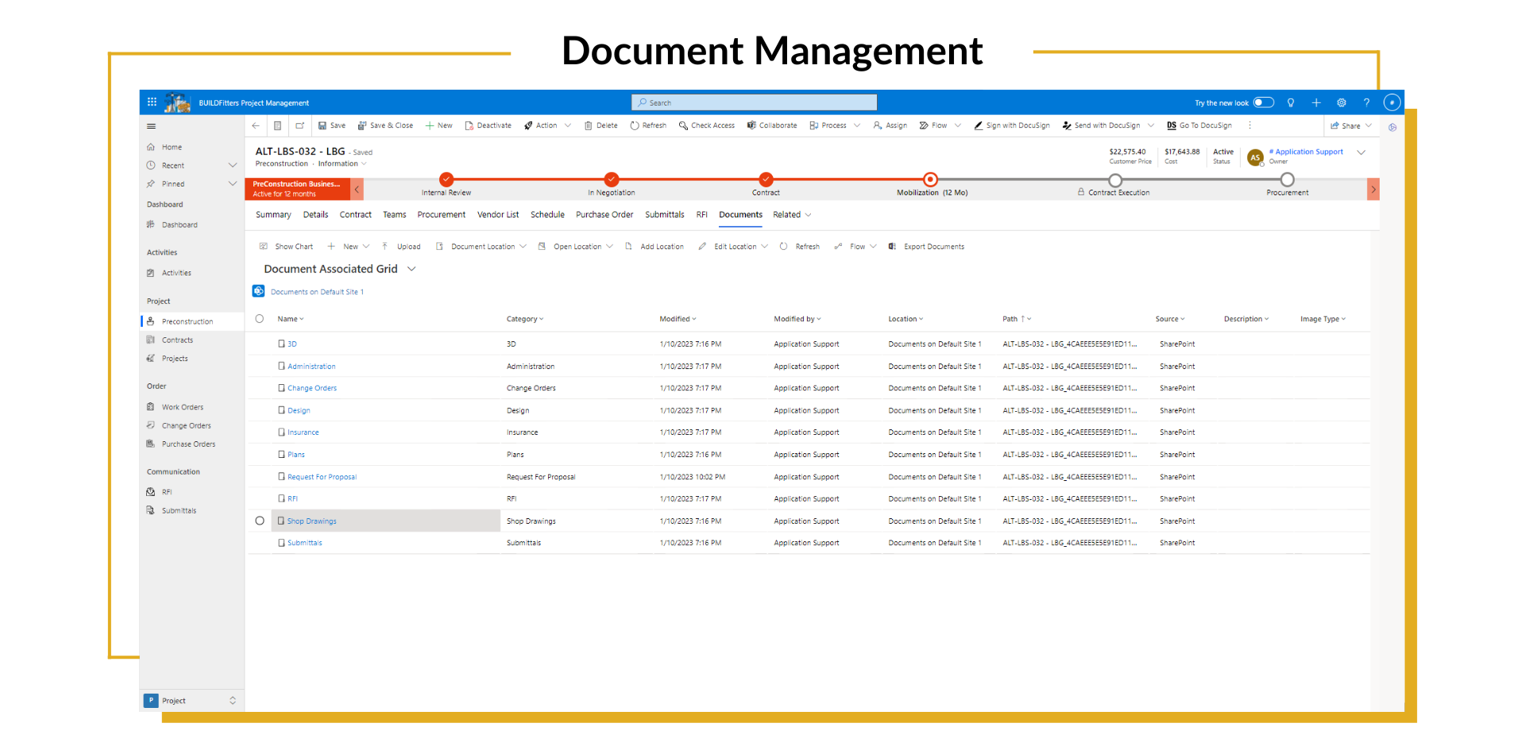Click the Assign icon in the command bar

click(876, 125)
